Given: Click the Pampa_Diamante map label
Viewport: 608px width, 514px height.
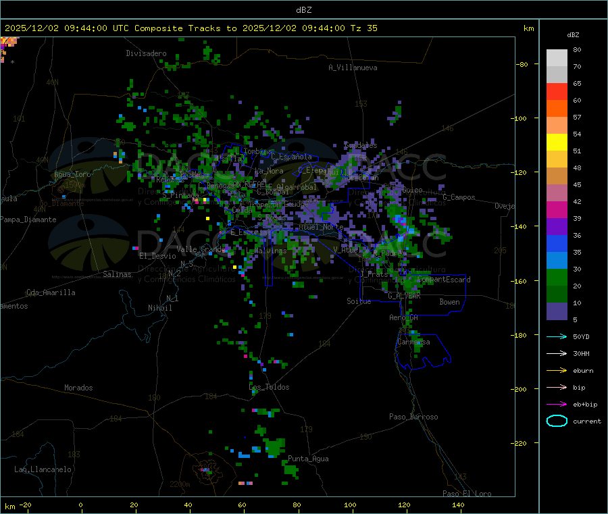Looking at the screenshot, I should point(28,220).
